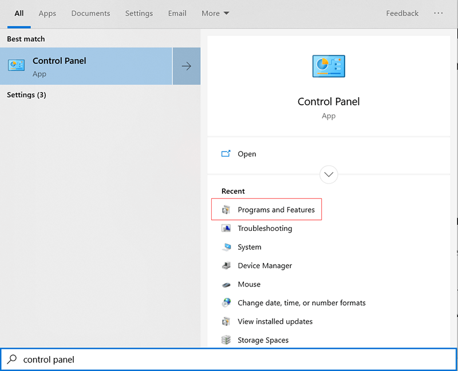Screen dimensions: 458x371
Task: Click the Mouse icon
Action: click(226, 285)
